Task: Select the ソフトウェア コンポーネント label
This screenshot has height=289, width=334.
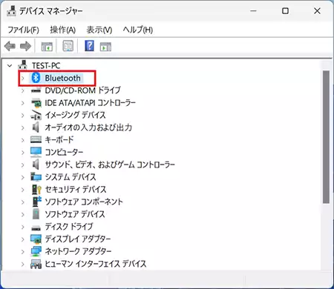Action: 84,202
